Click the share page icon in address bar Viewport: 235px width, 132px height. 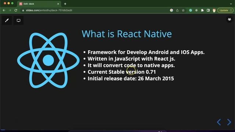pyautogui.click(x=177, y=10)
